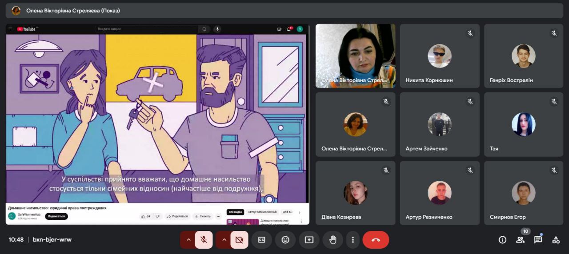The height and width of the screenshot is (254, 569).
Task: Click meeting code bxn-bjer-wrw
Action: pyautogui.click(x=52, y=240)
